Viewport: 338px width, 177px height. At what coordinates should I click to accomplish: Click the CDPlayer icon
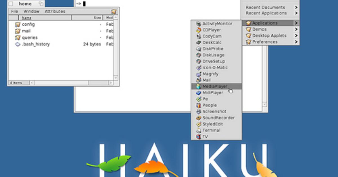(198, 30)
